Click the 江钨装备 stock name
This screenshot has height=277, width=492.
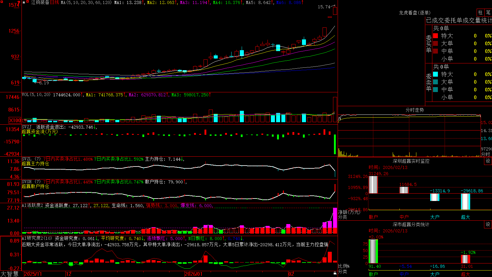point(40,2)
